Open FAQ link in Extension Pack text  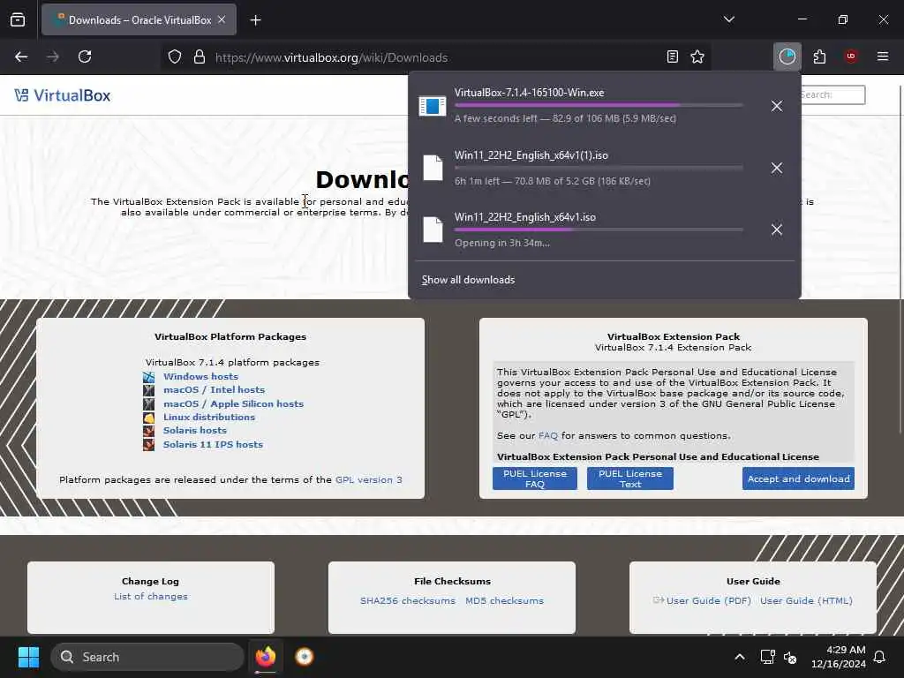point(547,436)
